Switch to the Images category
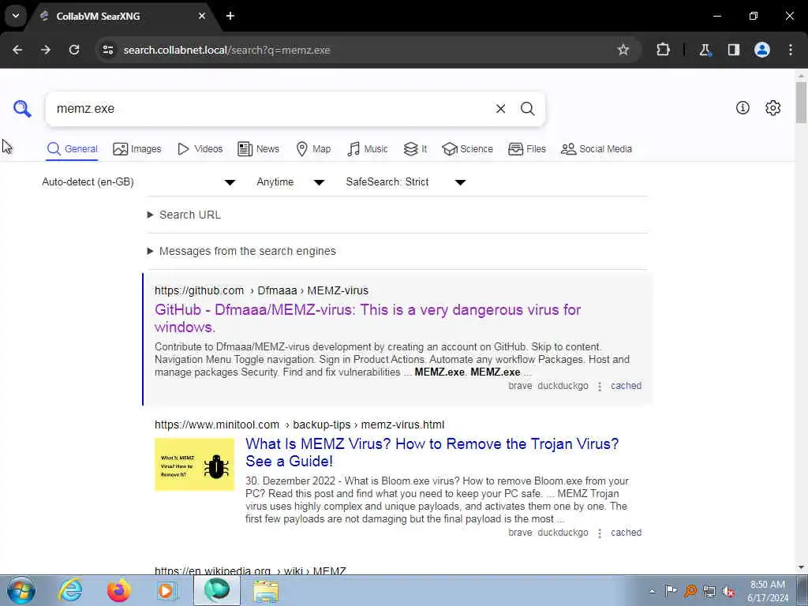 (x=137, y=149)
